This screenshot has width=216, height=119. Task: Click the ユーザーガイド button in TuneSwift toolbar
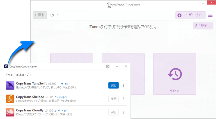pos(190,15)
